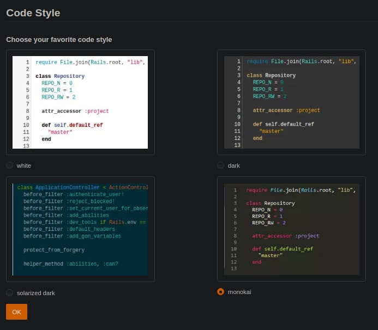Select the dark code style radio button

point(220,166)
